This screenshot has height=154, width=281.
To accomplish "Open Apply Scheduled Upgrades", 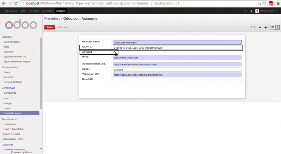I will pyautogui.click(x=18, y=61).
